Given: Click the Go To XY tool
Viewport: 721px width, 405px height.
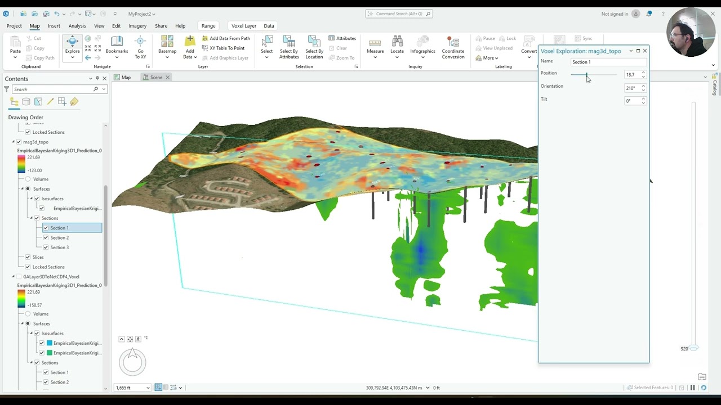Looking at the screenshot, I should point(140,47).
